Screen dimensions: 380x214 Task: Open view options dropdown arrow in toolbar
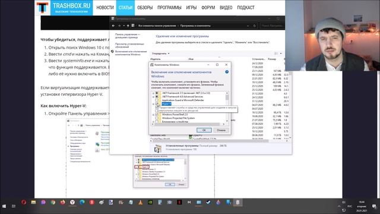(281, 53)
